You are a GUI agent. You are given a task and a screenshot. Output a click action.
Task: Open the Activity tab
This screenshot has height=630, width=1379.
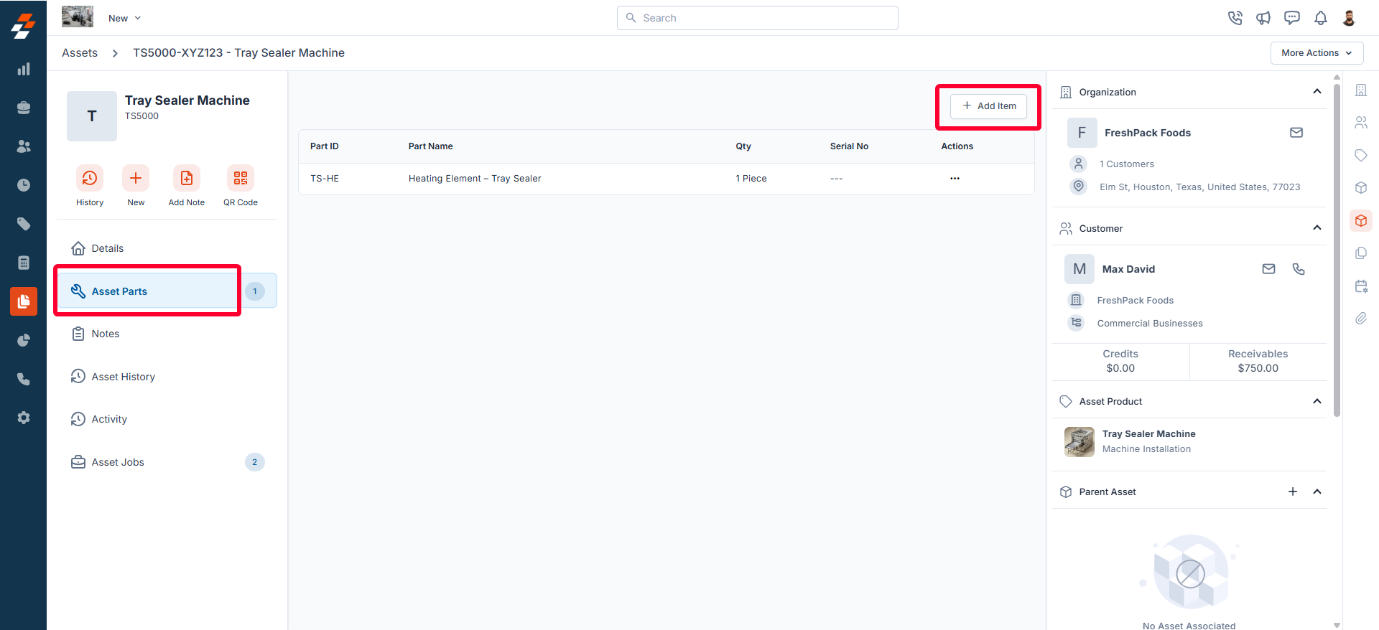click(167, 419)
